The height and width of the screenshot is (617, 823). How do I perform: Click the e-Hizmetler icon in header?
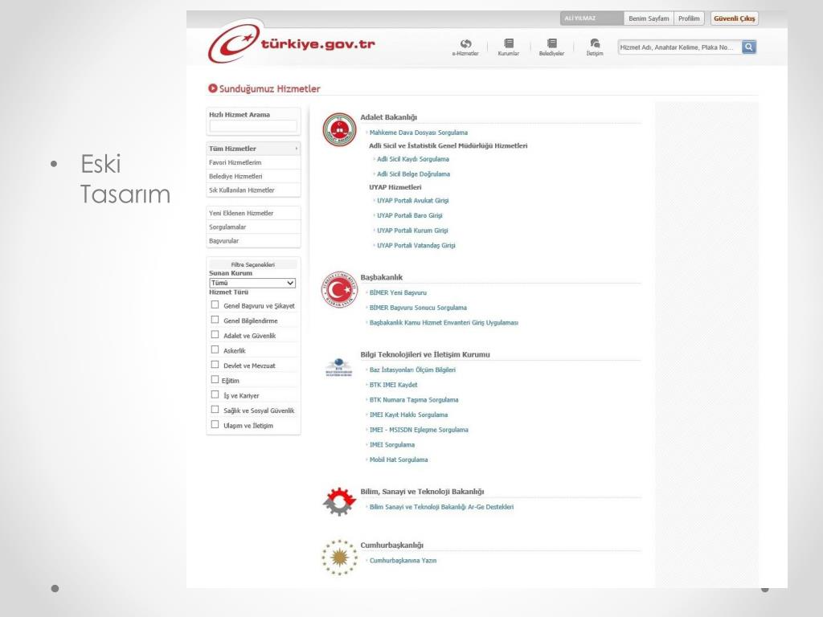[x=465, y=44]
